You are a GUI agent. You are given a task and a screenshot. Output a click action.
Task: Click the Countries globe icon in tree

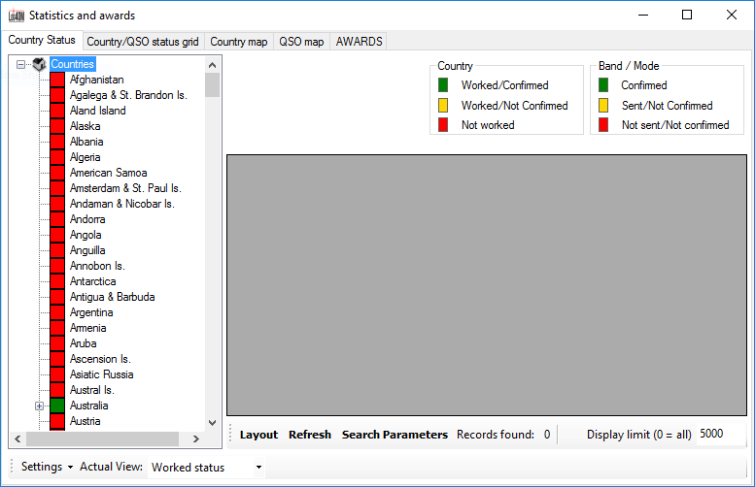coord(39,64)
